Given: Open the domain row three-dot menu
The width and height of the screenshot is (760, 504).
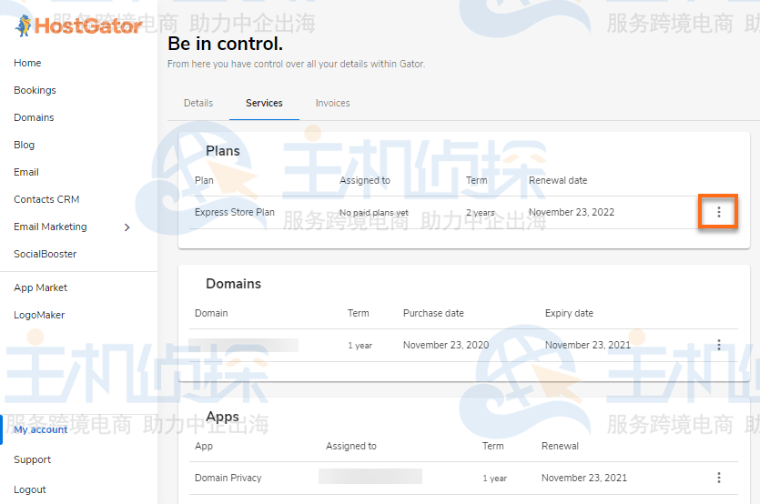Looking at the screenshot, I should point(718,345).
